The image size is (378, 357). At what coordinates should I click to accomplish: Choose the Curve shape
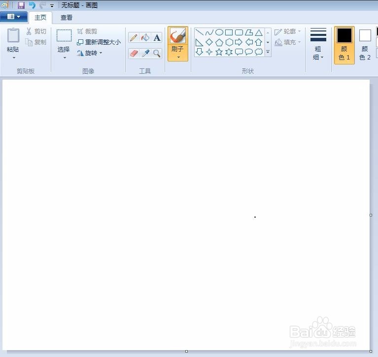tap(209, 32)
